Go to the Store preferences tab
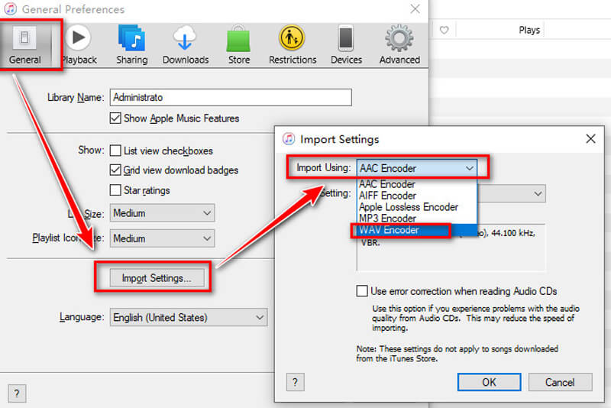The width and height of the screenshot is (611, 408). [x=239, y=46]
